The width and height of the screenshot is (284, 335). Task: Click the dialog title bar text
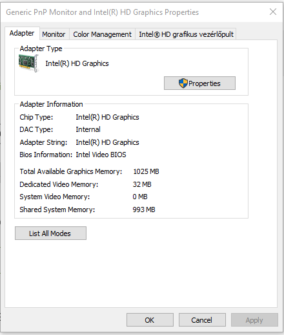pyautogui.click(x=103, y=12)
